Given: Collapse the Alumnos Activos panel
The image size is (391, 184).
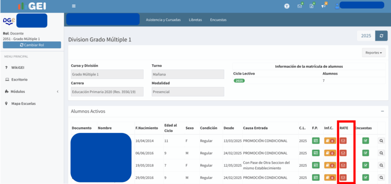Looking at the screenshot, I should tap(382, 111).
